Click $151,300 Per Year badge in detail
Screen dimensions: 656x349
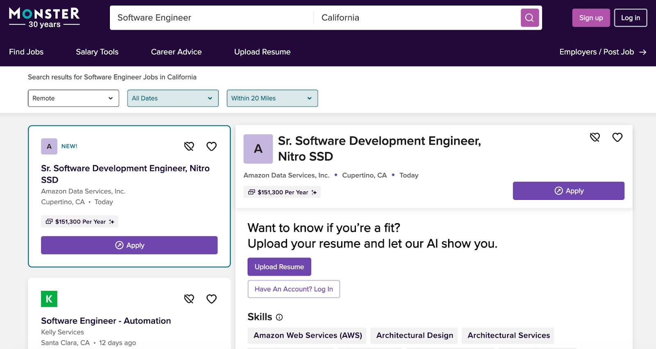click(x=282, y=192)
